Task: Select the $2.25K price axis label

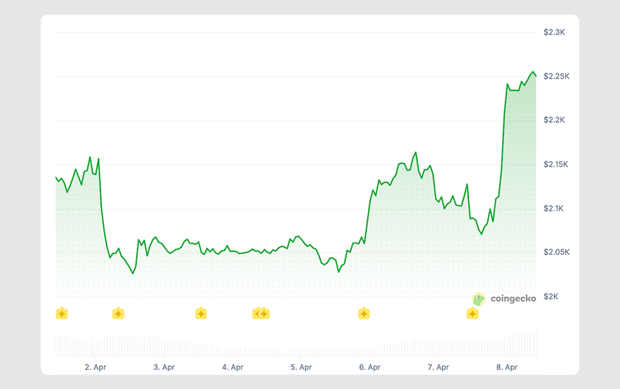Action: [556, 77]
